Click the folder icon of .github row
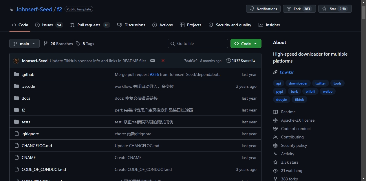366x181 pixels. 17,74
